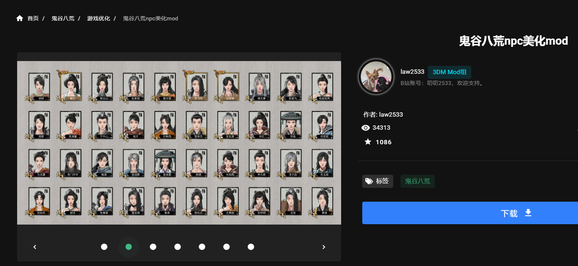Select the fourth carousel indicator dot
The image size is (578, 266).
click(x=177, y=247)
